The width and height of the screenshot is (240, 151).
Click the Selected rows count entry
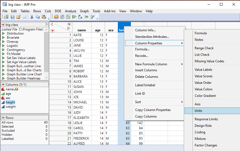(25, 127)
